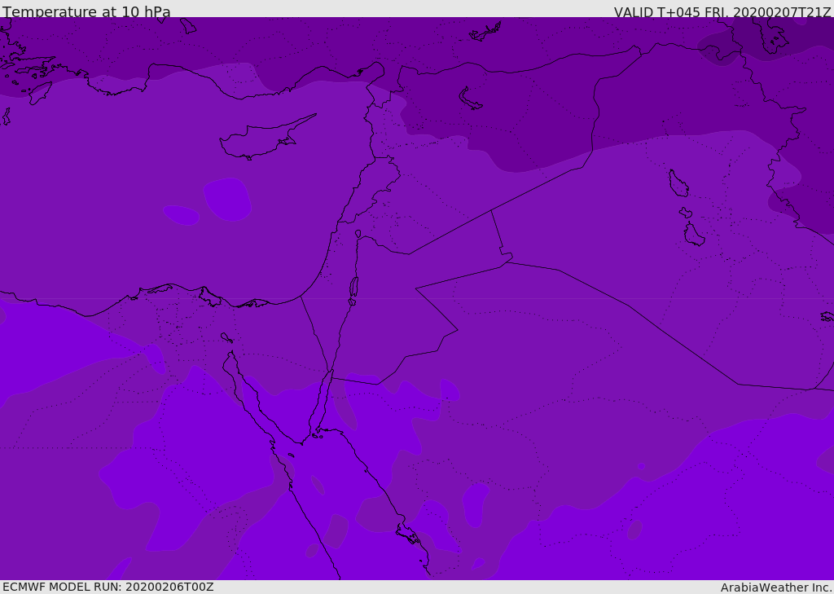Click the island of Cyprus on the map
Image resolution: width=834 pixels, height=594 pixels.
(x=266, y=139)
